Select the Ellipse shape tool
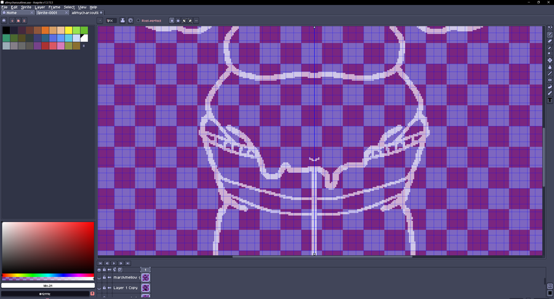The height and width of the screenshot is (299, 554). click(550, 80)
